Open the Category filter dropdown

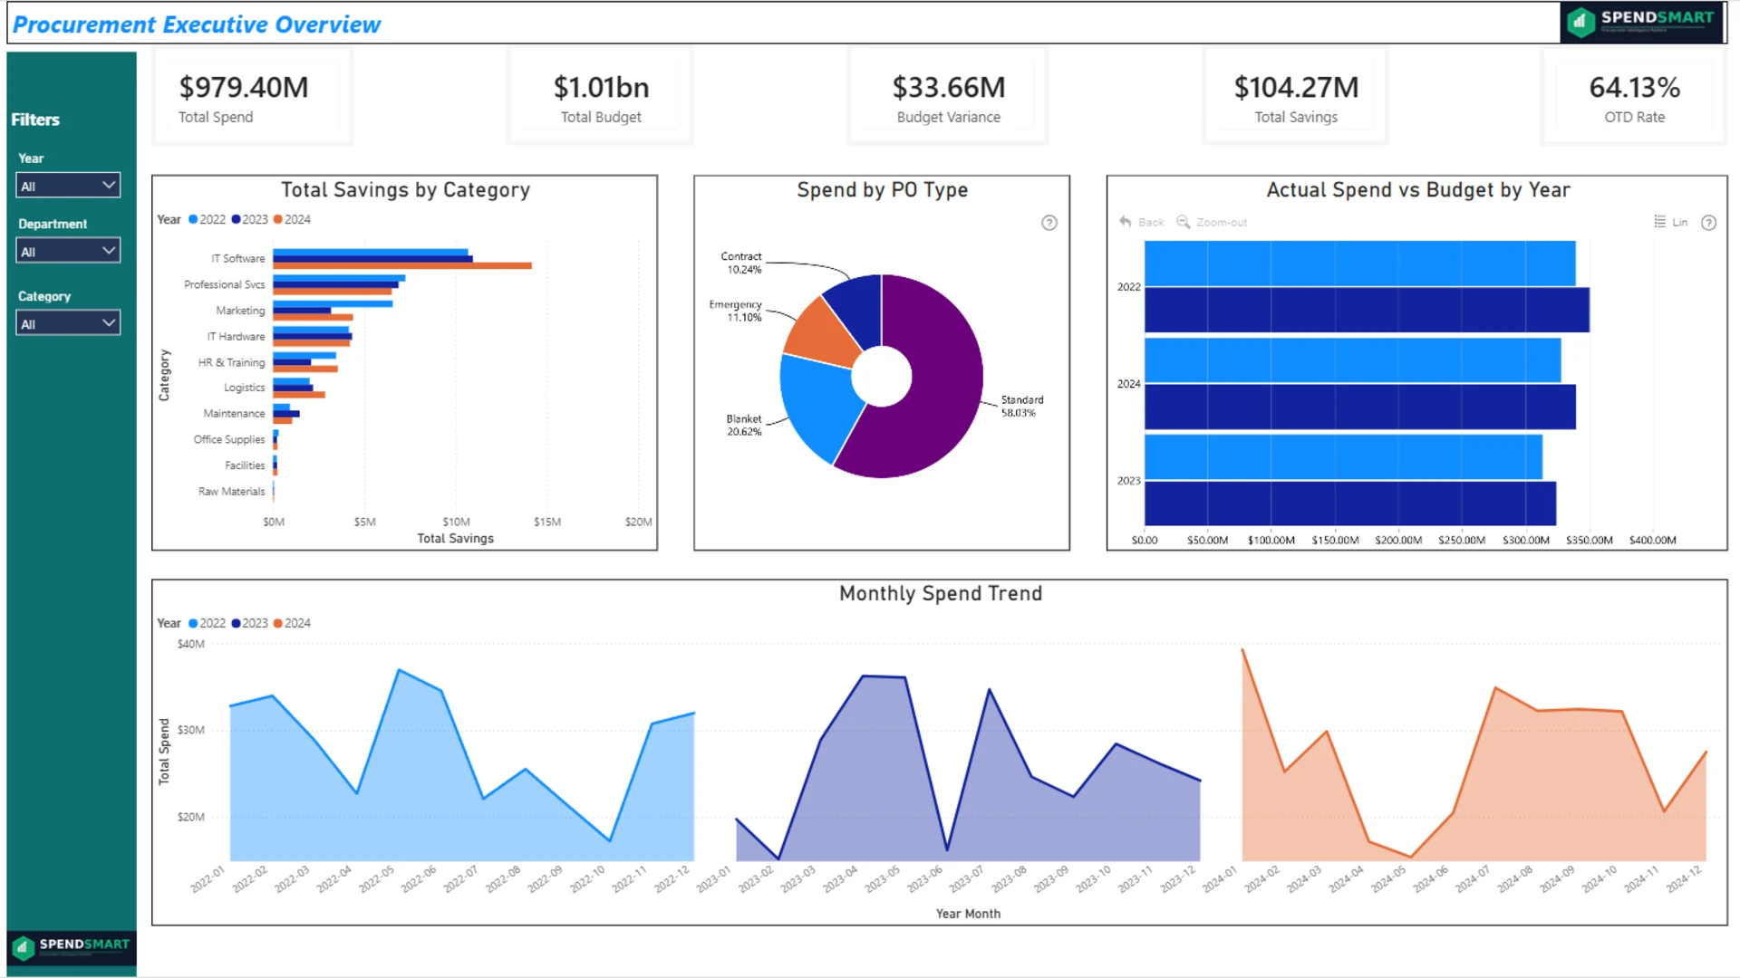(68, 323)
